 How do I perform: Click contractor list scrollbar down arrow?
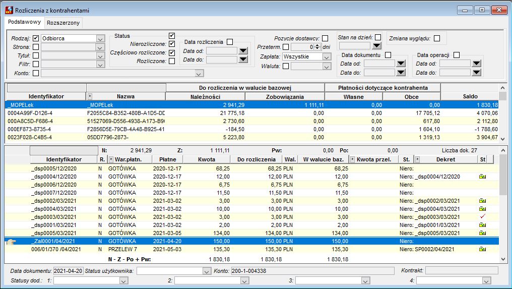[503, 139]
